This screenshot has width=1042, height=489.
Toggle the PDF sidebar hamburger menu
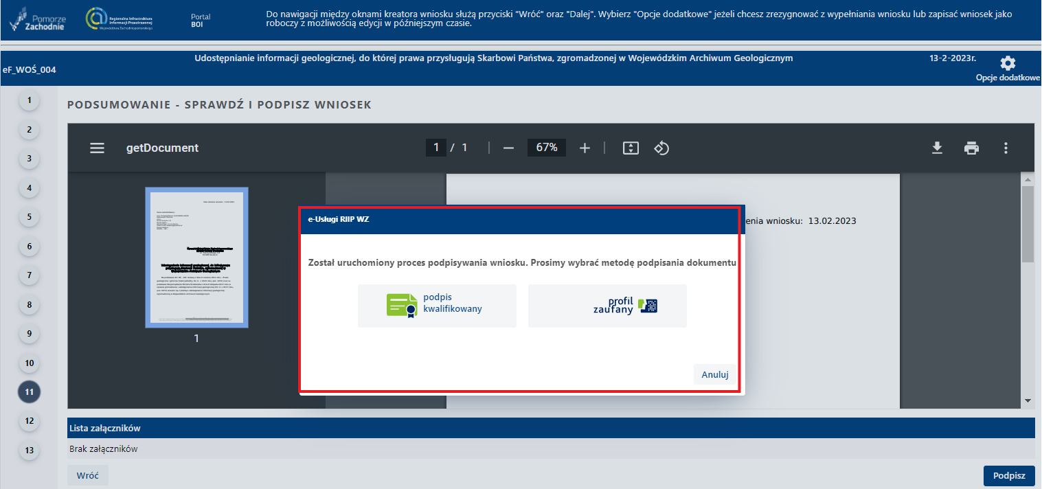click(x=98, y=148)
